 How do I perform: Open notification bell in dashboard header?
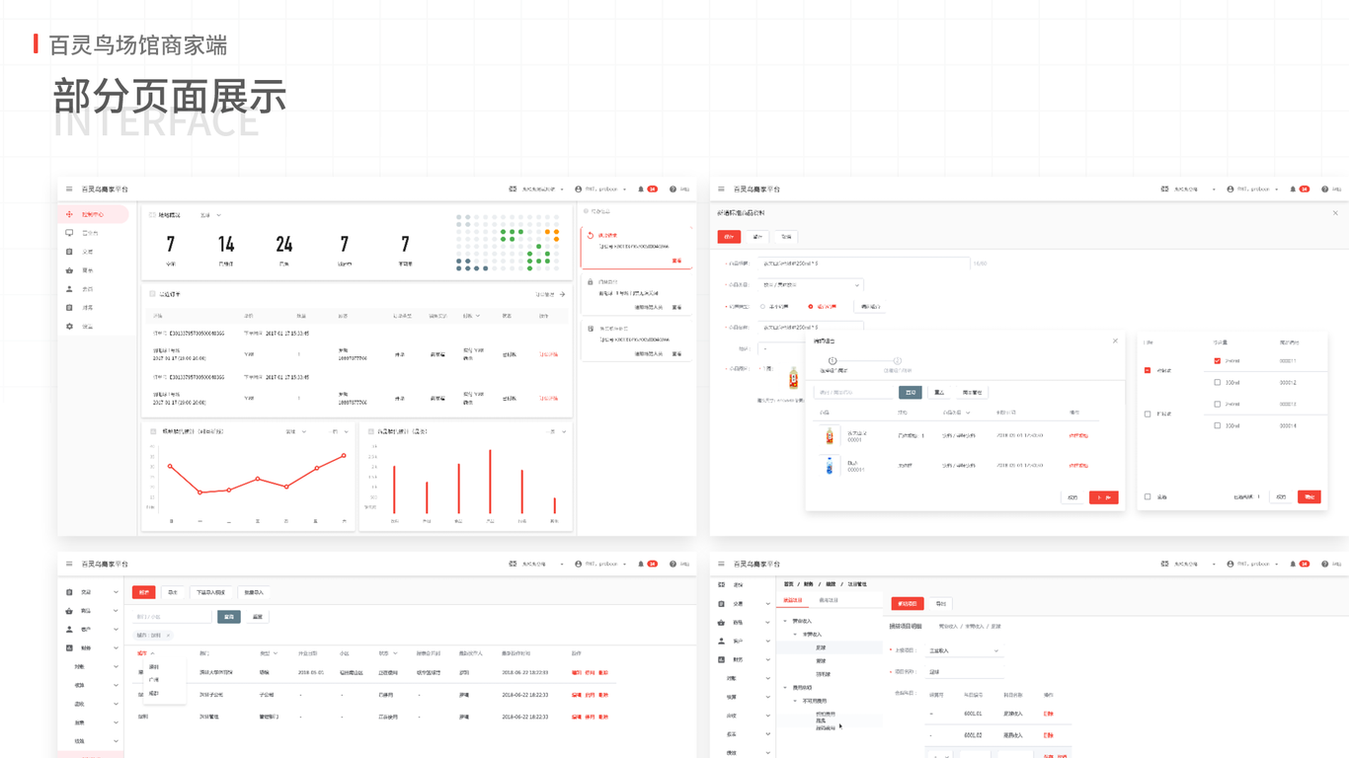pos(641,189)
